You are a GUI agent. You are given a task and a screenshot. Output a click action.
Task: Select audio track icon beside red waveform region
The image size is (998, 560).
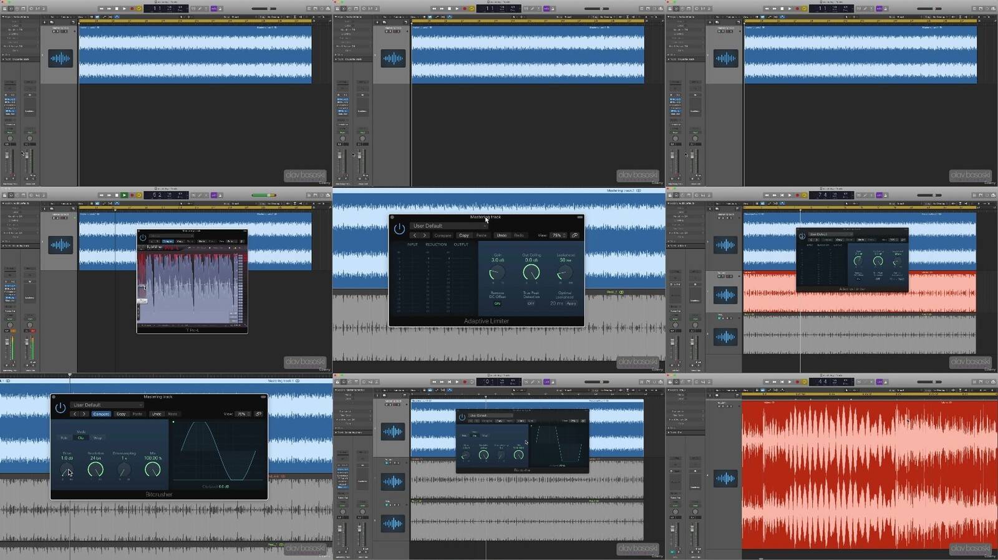click(x=725, y=478)
